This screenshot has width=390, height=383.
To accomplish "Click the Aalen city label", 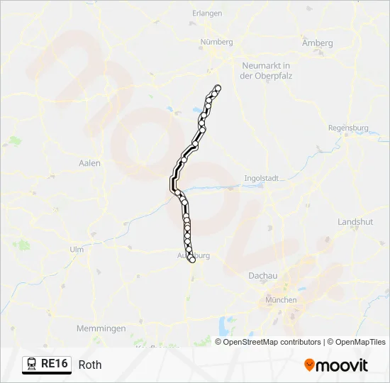I will (x=89, y=163).
